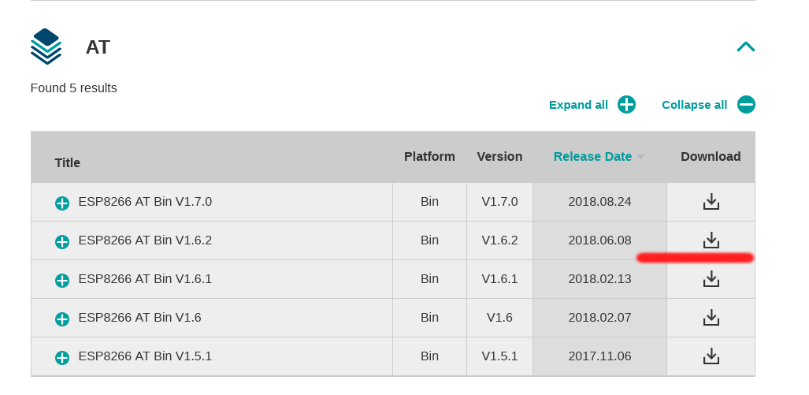Click the Collapse all text link
Viewport: 809px width, 395px height.
tap(695, 105)
